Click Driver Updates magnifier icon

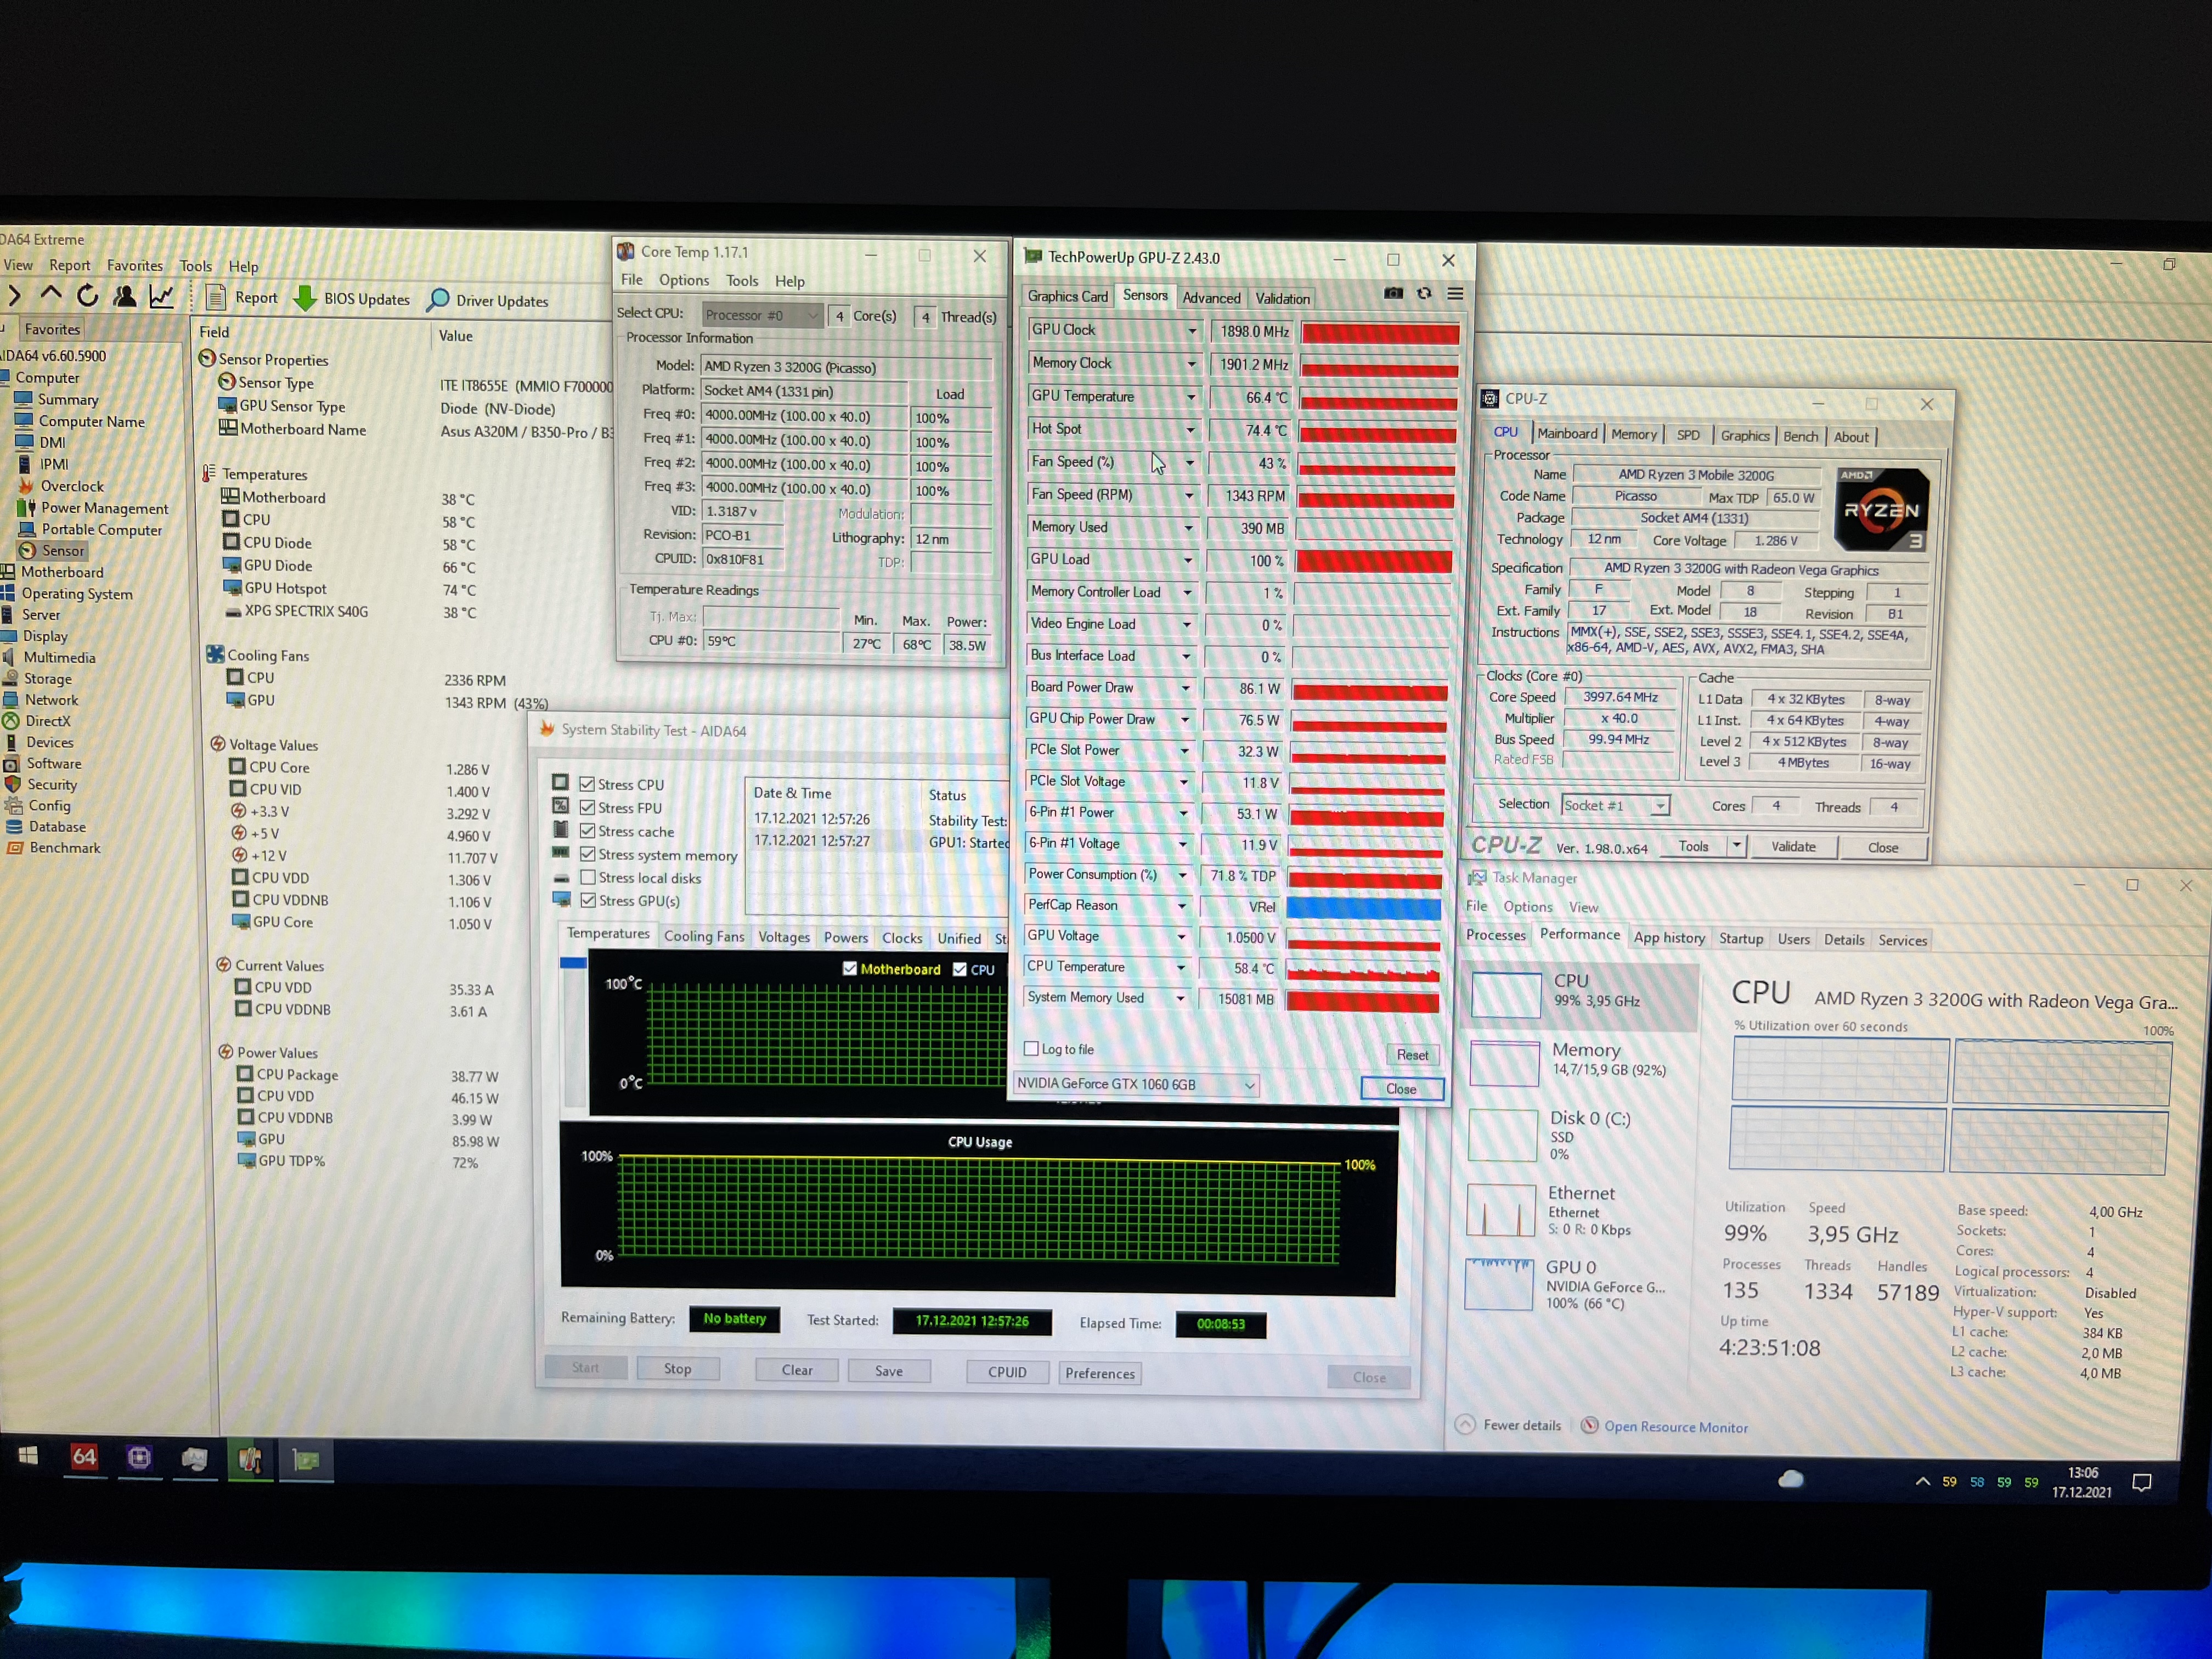click(438, 300)
